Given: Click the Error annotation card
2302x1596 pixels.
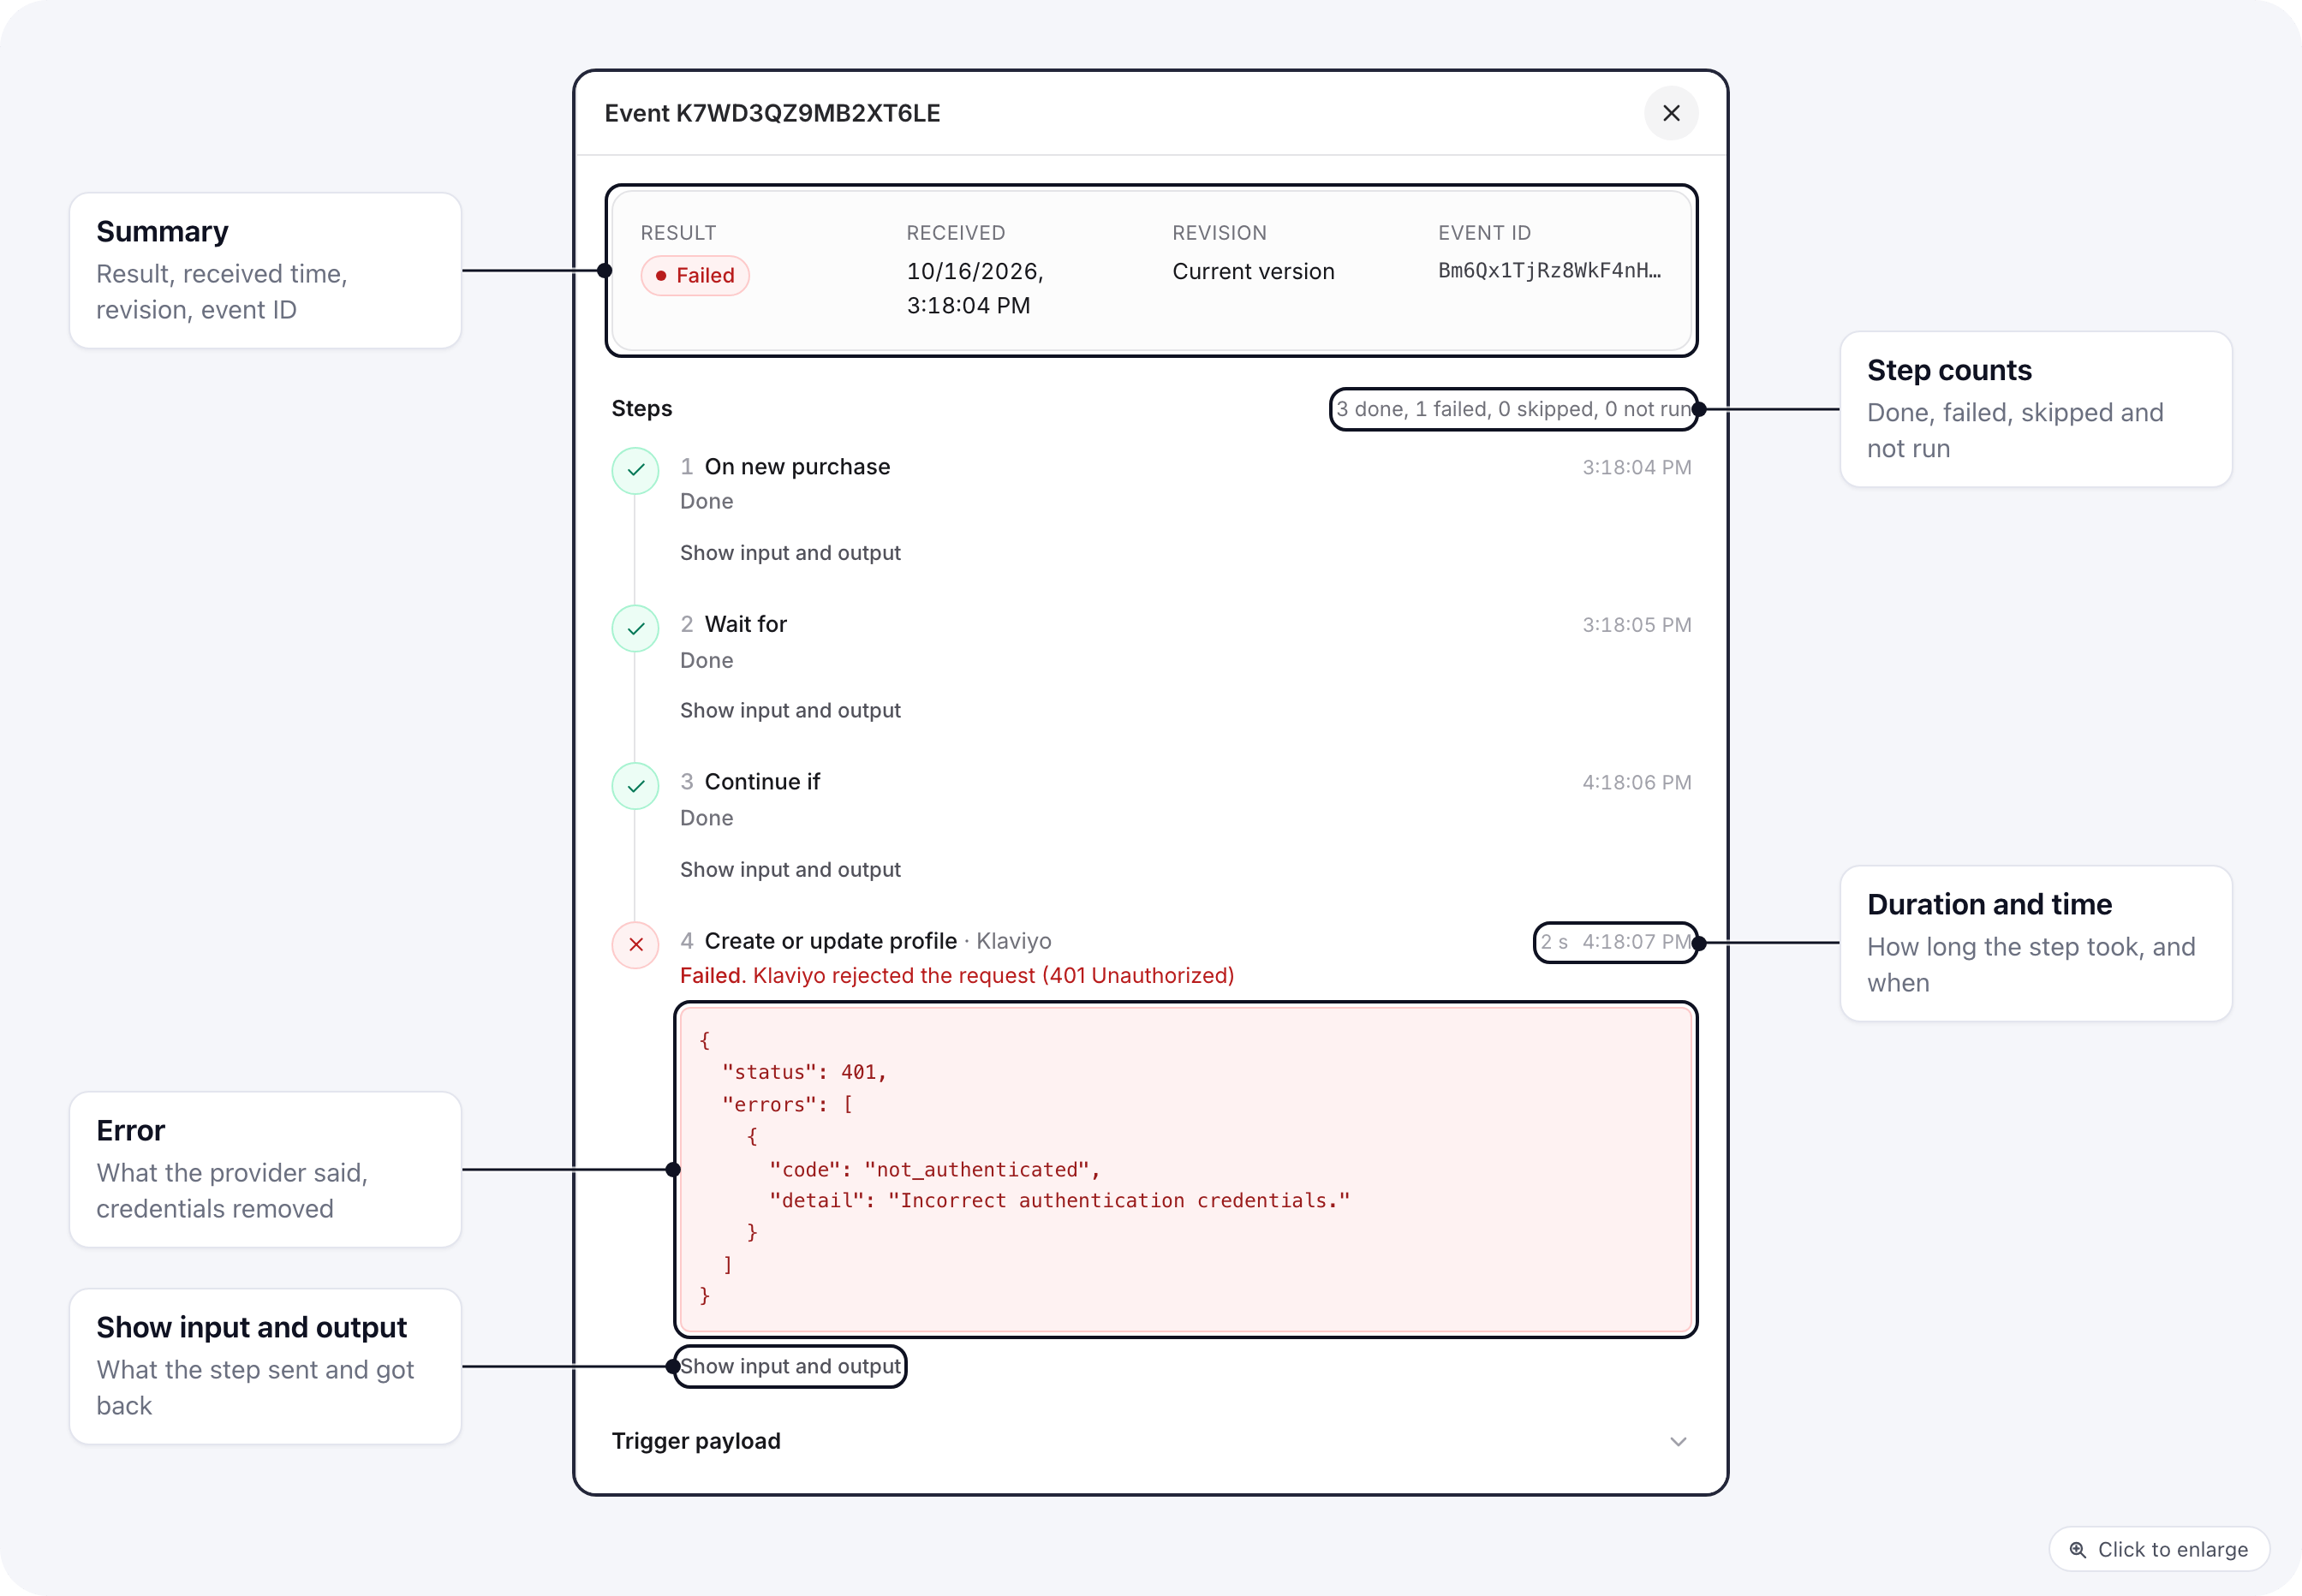Looking at the screenshot, I should click(265, 1169).
